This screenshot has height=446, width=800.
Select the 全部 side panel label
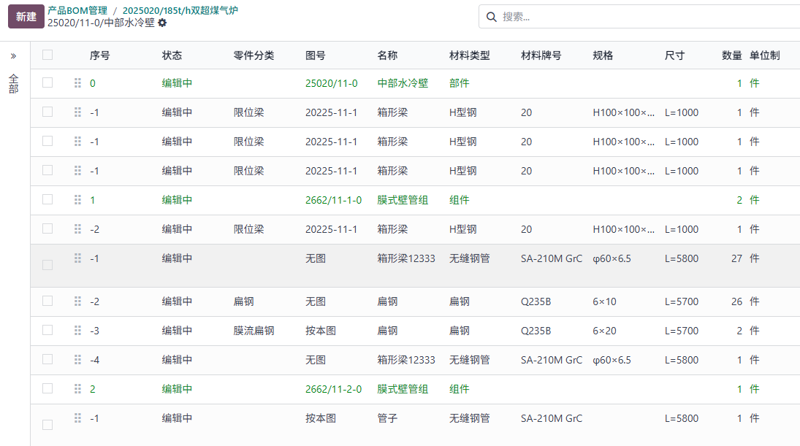14,83
